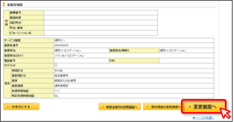The image size is (234, 122).
Task: Click the 都道府県 value cell
Action: pos(101,18)
